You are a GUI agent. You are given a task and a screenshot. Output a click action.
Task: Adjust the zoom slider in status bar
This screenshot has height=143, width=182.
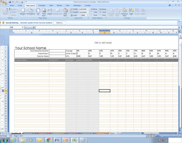point(170,136)
